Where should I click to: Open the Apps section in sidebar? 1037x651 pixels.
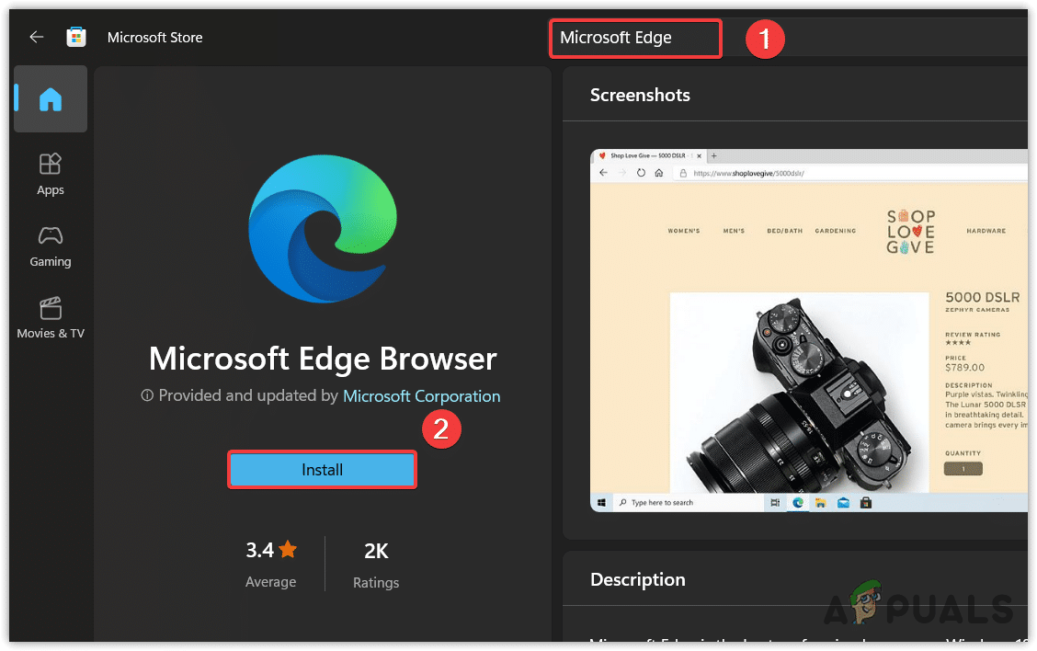(51, 174)
